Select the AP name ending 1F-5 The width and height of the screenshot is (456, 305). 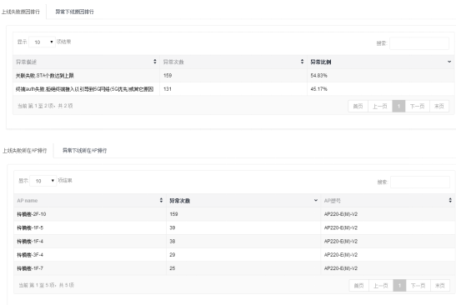point(30,227)
